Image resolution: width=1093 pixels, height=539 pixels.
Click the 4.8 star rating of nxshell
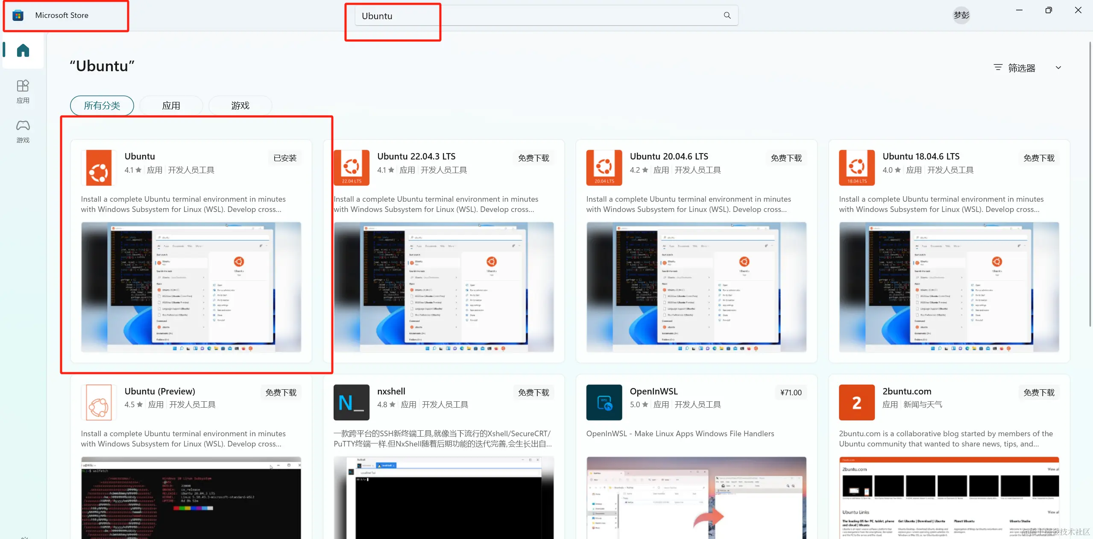point(386,405)
